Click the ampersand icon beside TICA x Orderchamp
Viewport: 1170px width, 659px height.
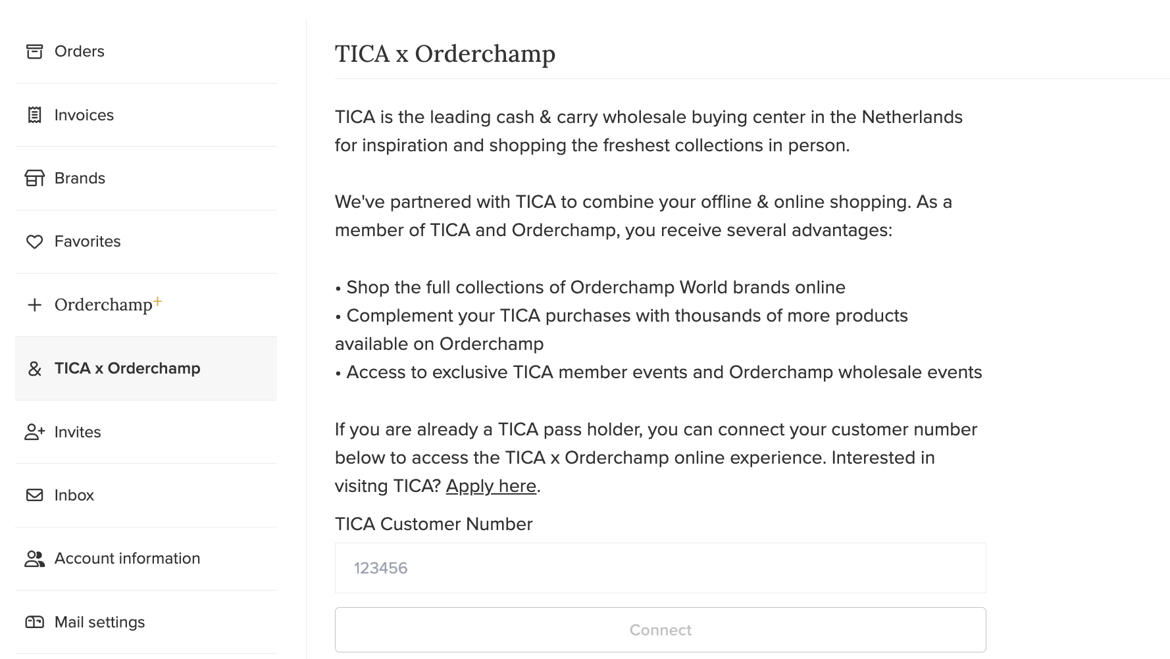[34, 369]
